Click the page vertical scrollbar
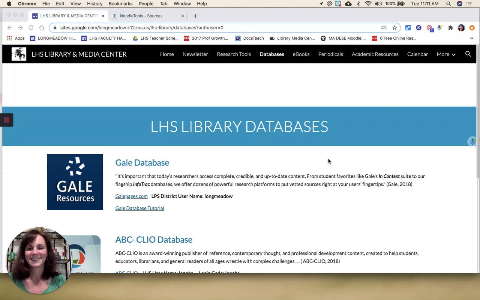The image size is (480, 300). (478, 112)
